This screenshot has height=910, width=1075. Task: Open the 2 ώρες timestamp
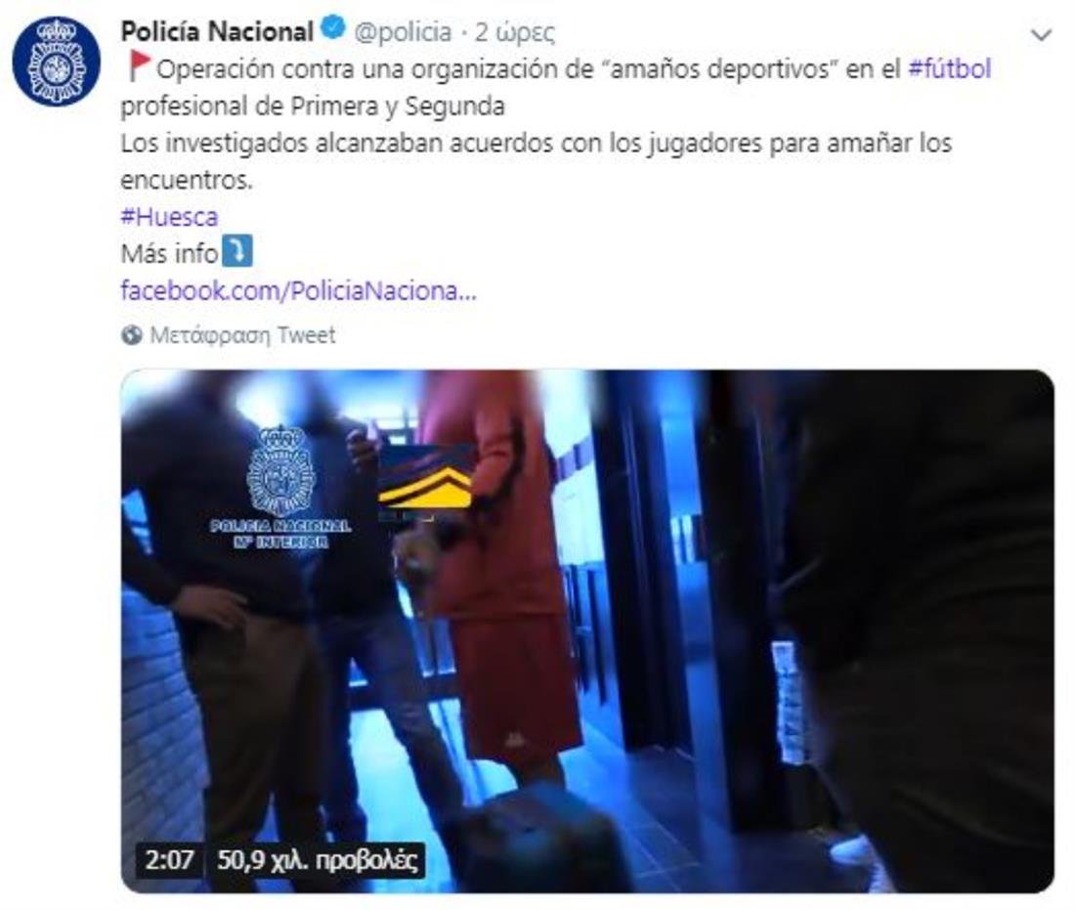tap(515, 32)
